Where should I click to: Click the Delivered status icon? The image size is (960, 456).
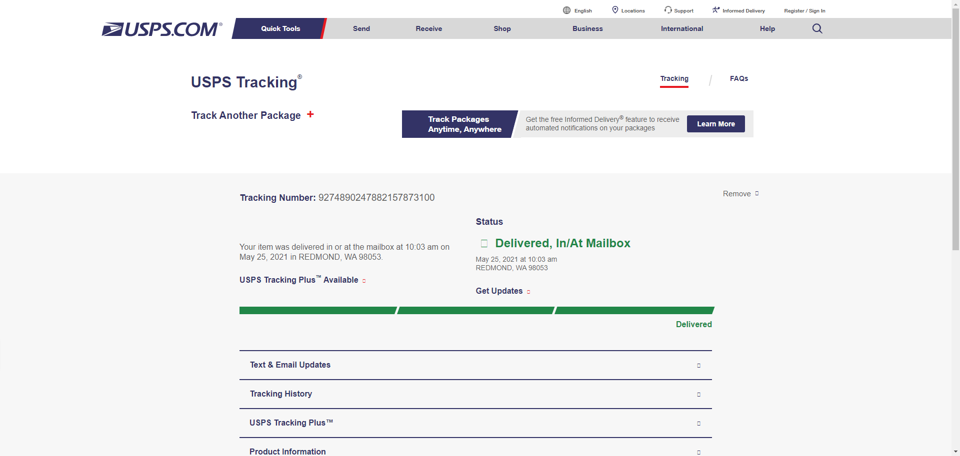(484, 243)
